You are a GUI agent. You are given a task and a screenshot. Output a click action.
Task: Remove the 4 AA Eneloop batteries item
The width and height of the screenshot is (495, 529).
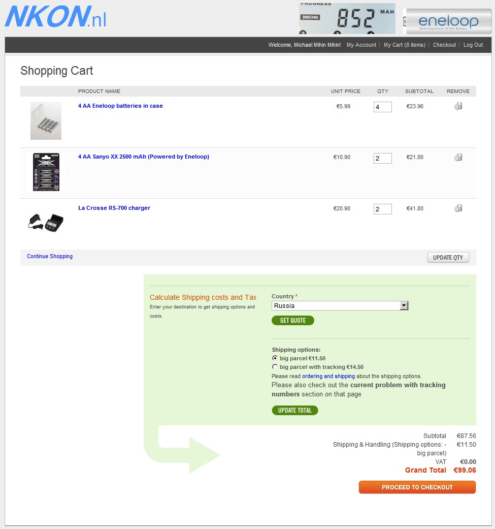click(x=458, y=106)
